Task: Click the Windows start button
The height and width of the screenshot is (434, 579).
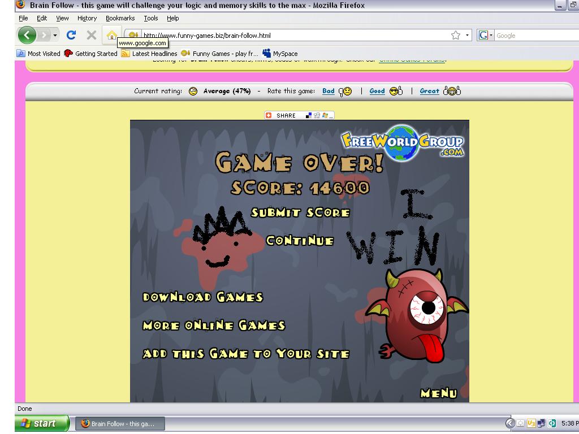Action: (42, 423)
